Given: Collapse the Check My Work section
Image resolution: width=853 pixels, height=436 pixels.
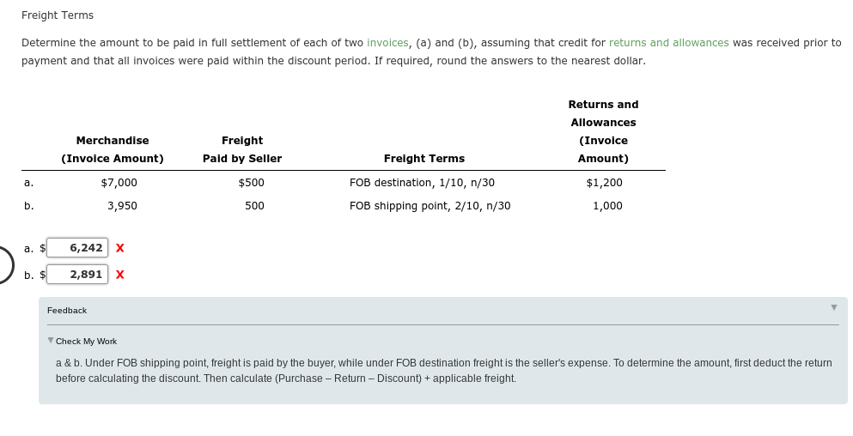Looking at the screenshot, I should tap(51, 341).
